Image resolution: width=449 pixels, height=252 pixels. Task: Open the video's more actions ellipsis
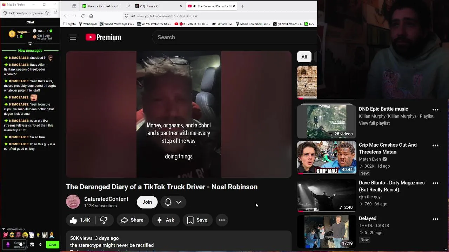click(222, 220)
